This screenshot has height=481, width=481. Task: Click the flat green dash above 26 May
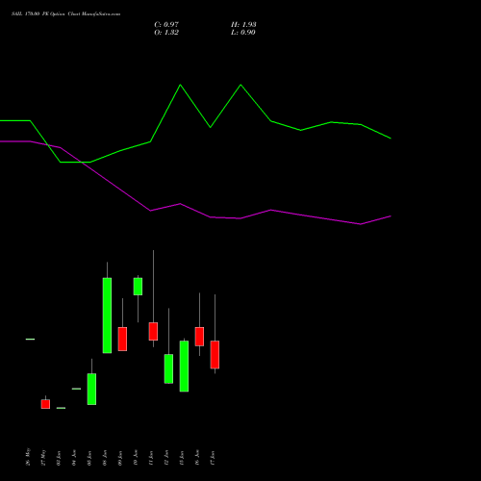pyautogui.click(x=30, y=339)
